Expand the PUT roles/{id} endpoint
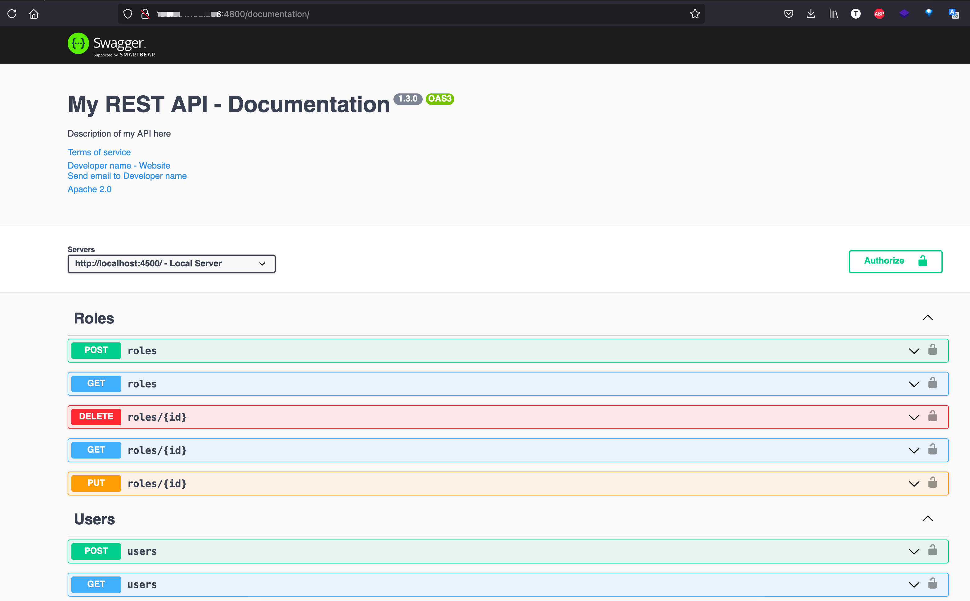 tap(914, 483)
